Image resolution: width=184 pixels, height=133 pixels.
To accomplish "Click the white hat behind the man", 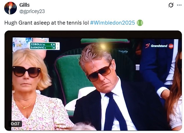I will (x=81, y=98).
